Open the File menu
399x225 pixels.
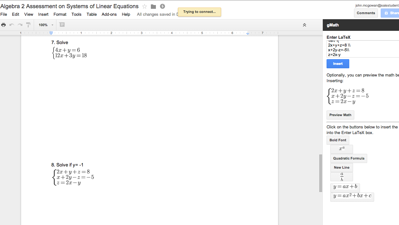coord(4,14)
